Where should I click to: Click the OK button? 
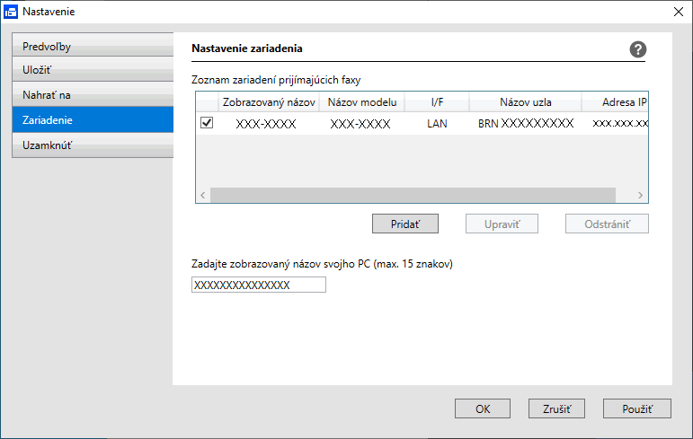(483, 408)
